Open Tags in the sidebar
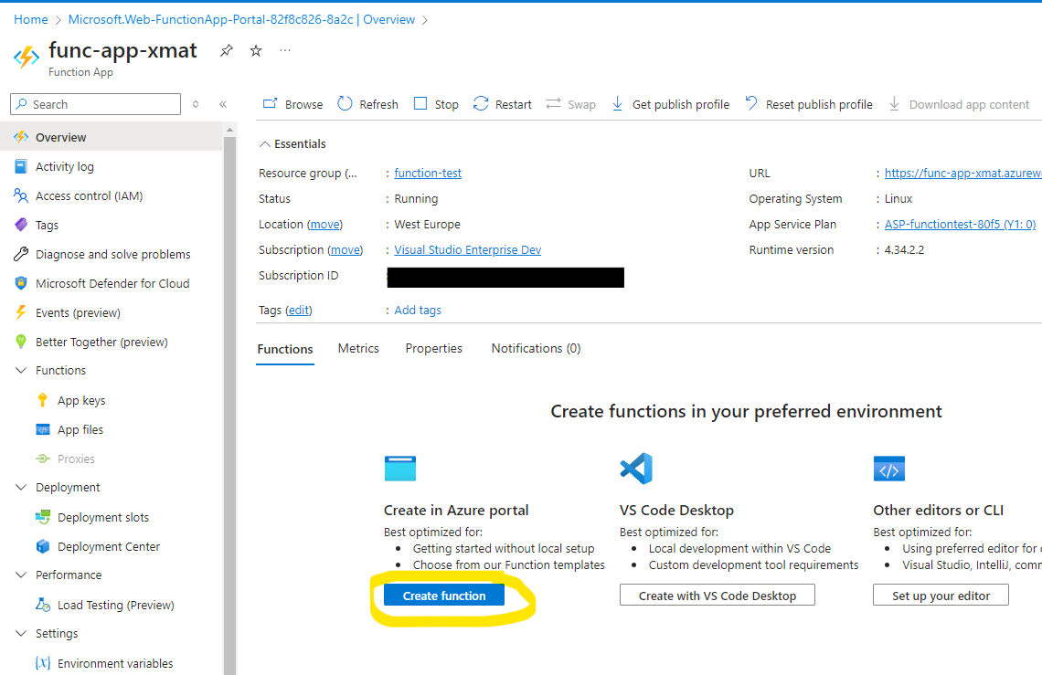1042x675 pixels. 112,225
